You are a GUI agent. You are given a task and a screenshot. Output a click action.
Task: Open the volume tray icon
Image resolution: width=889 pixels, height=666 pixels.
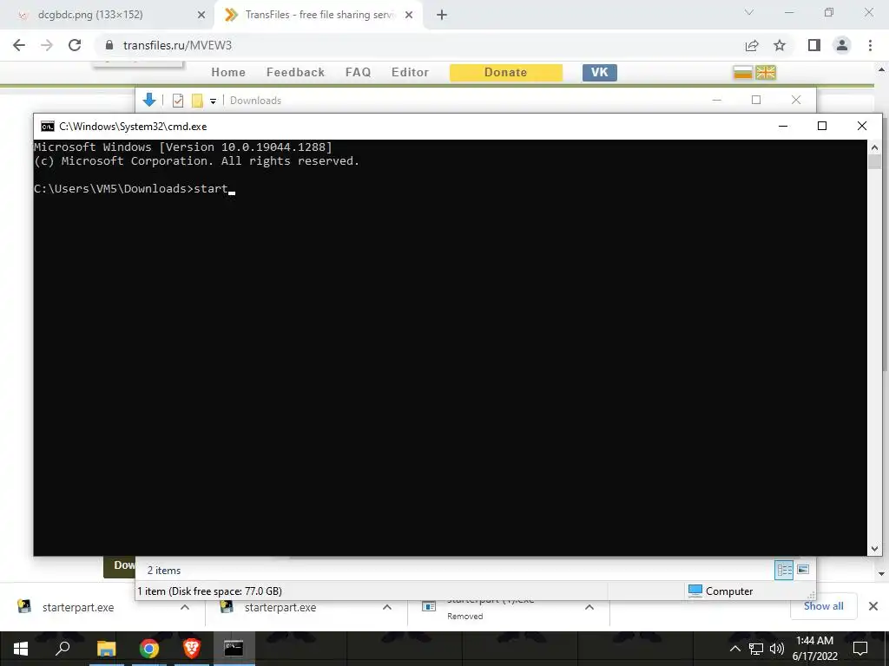coord(777,649)
